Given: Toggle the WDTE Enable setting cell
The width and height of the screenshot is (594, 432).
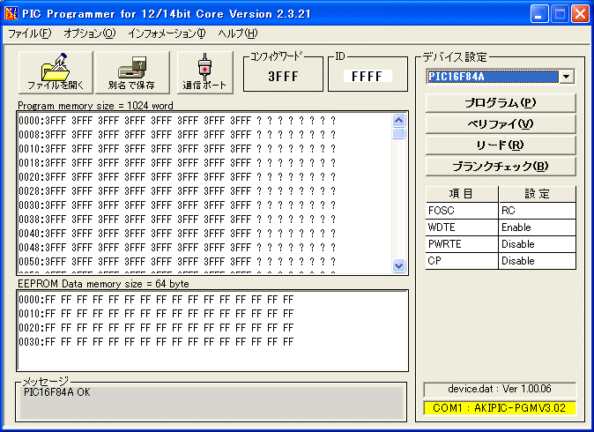Looking at the screenshot, I should [537, 227].
